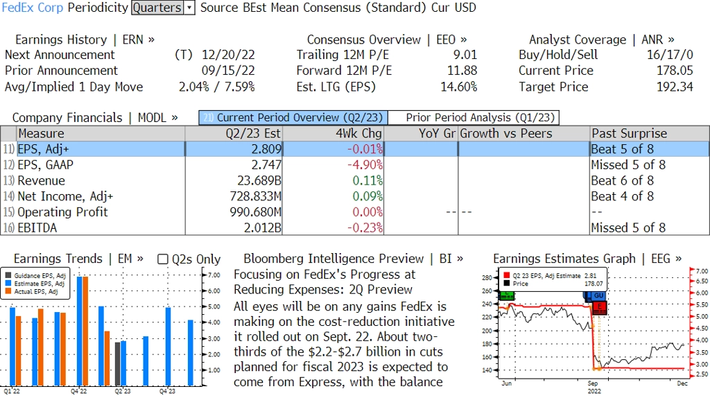
Task: Select the Revenue measure row
Action: pyautogui.click(x=355, y=181)
